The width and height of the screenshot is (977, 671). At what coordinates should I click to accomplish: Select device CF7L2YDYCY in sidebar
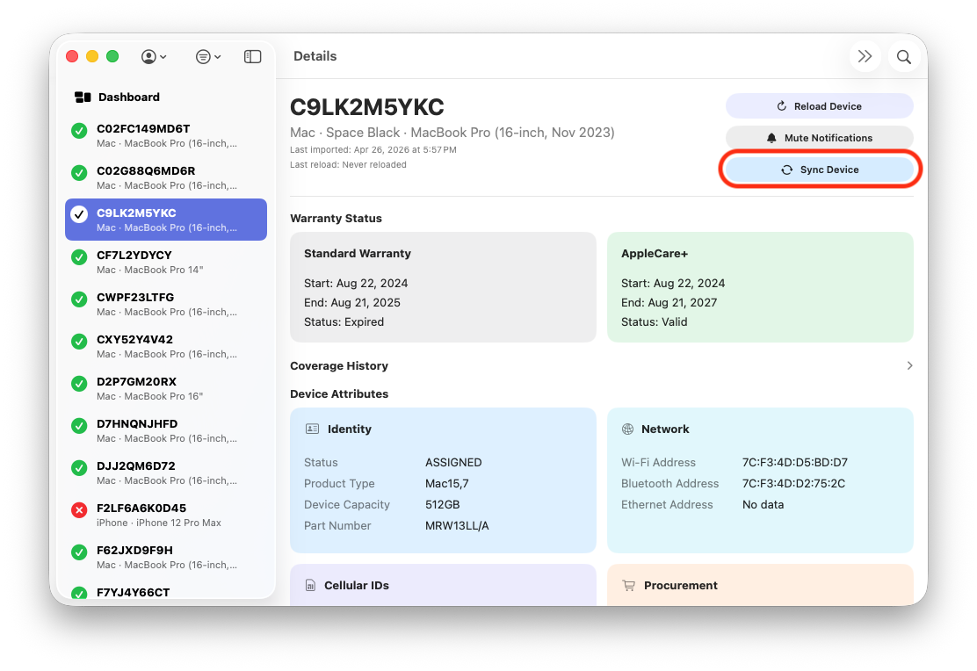coord(166,262)
